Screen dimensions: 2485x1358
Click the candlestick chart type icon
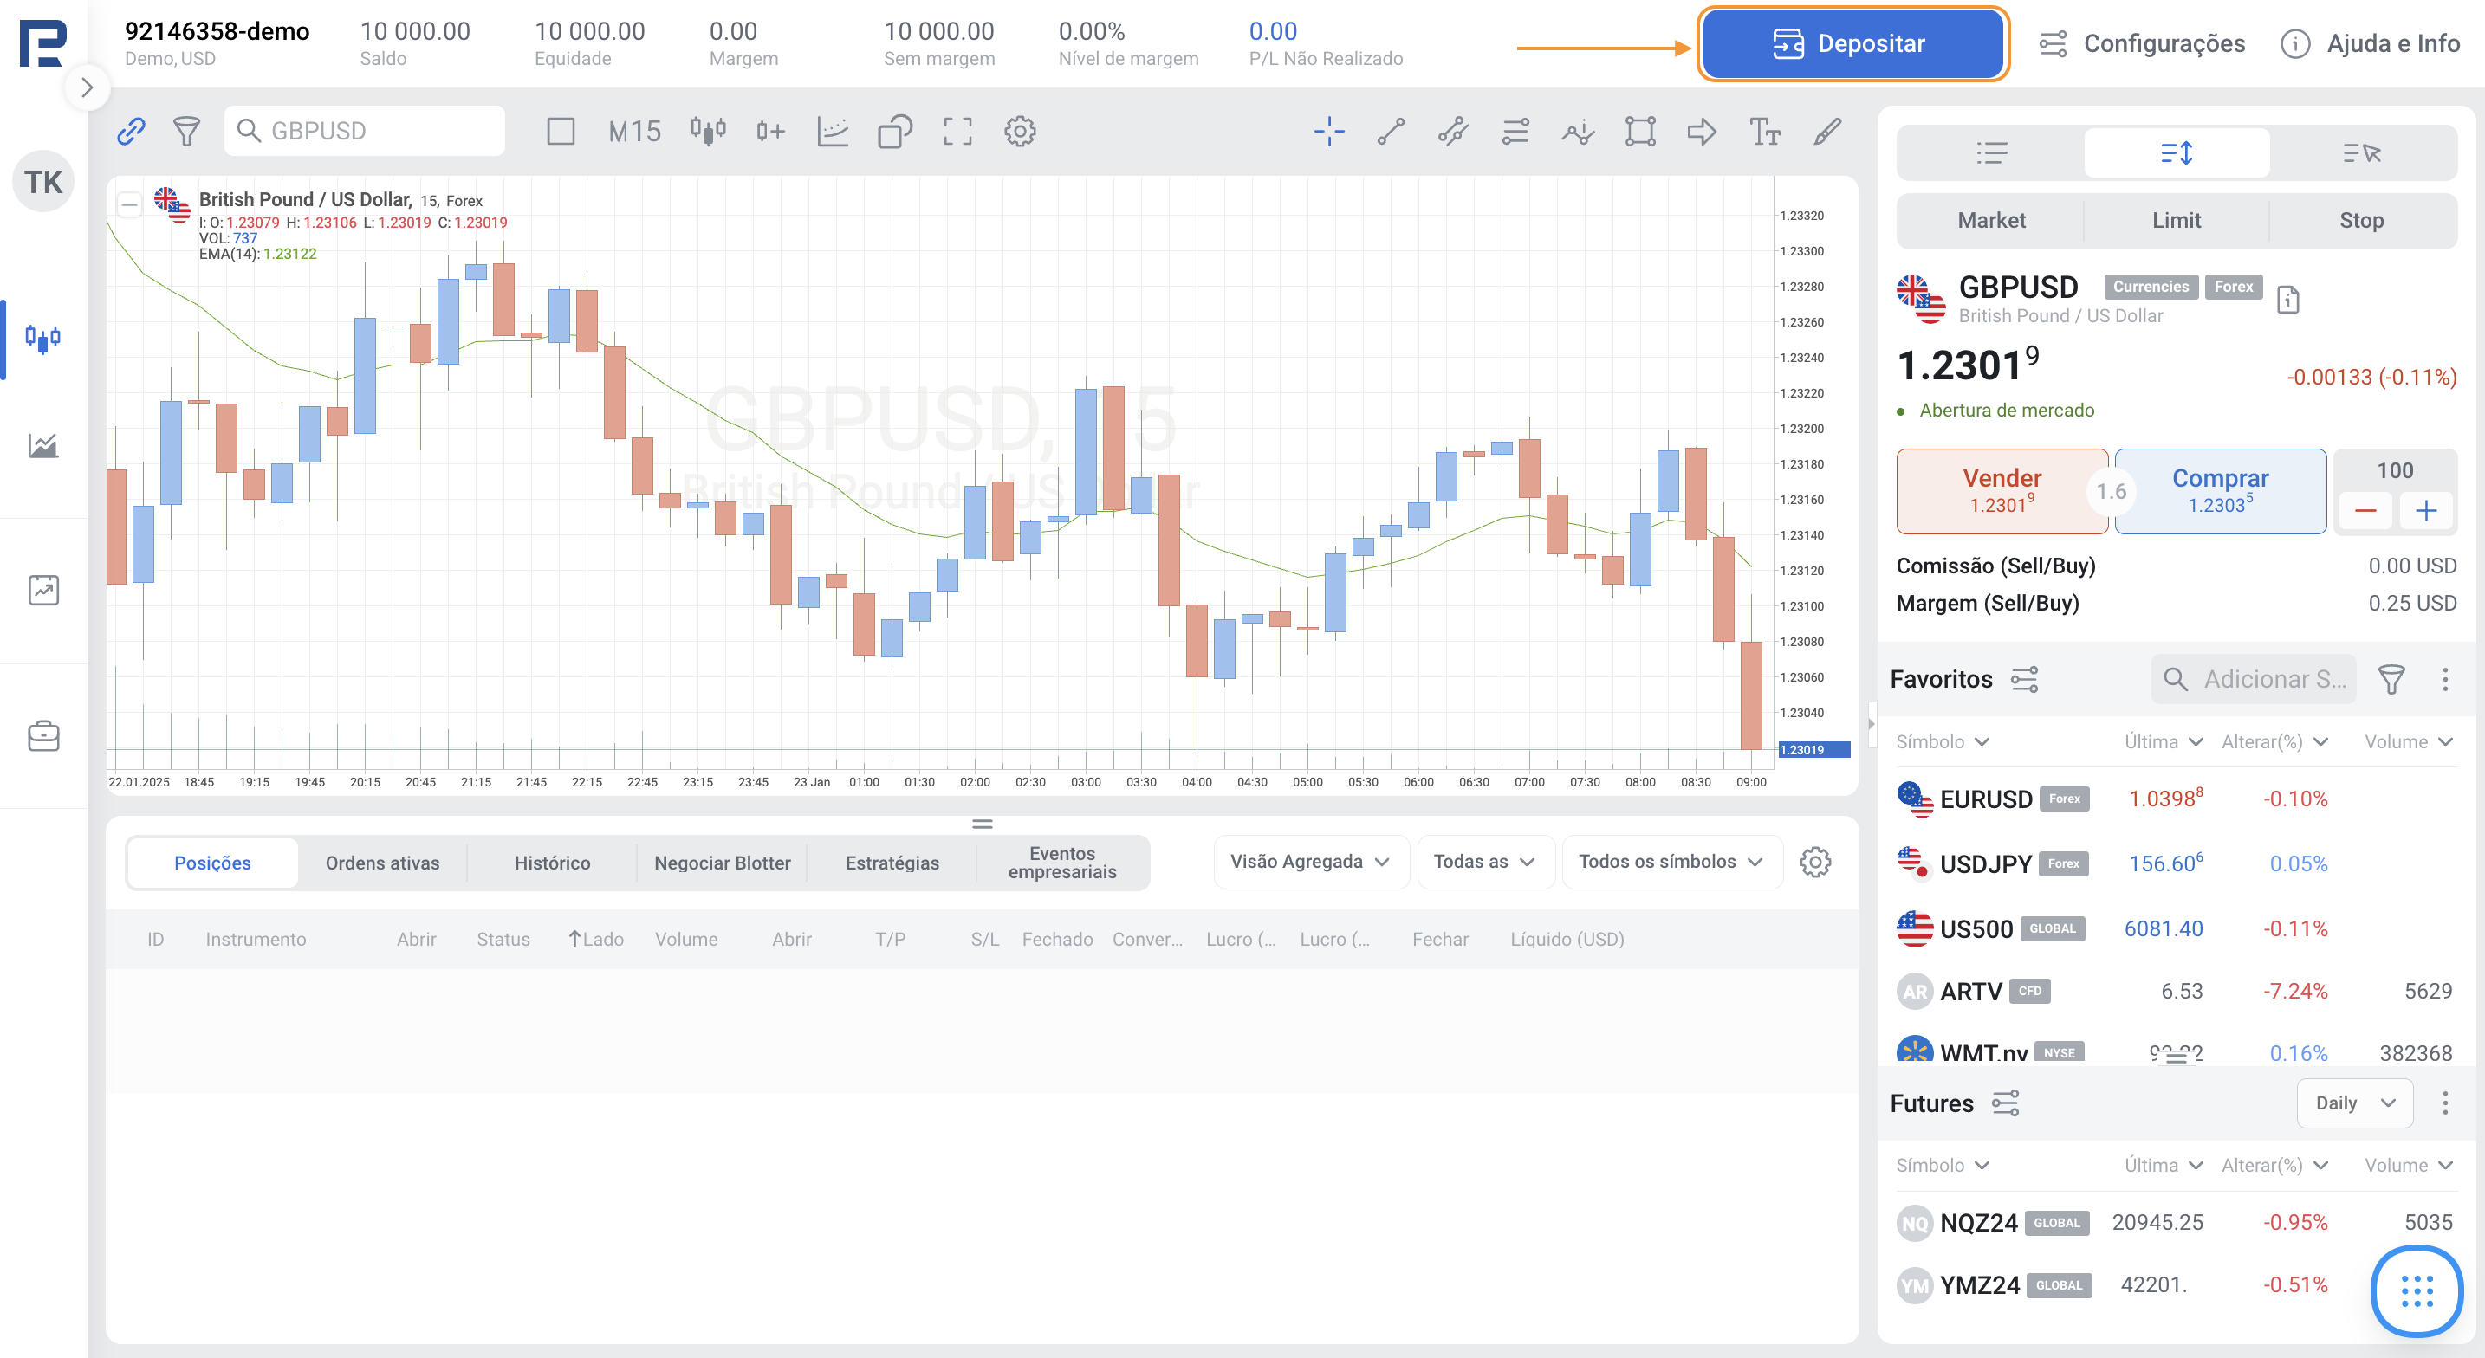pyautogui.click(x=707, y=131)
